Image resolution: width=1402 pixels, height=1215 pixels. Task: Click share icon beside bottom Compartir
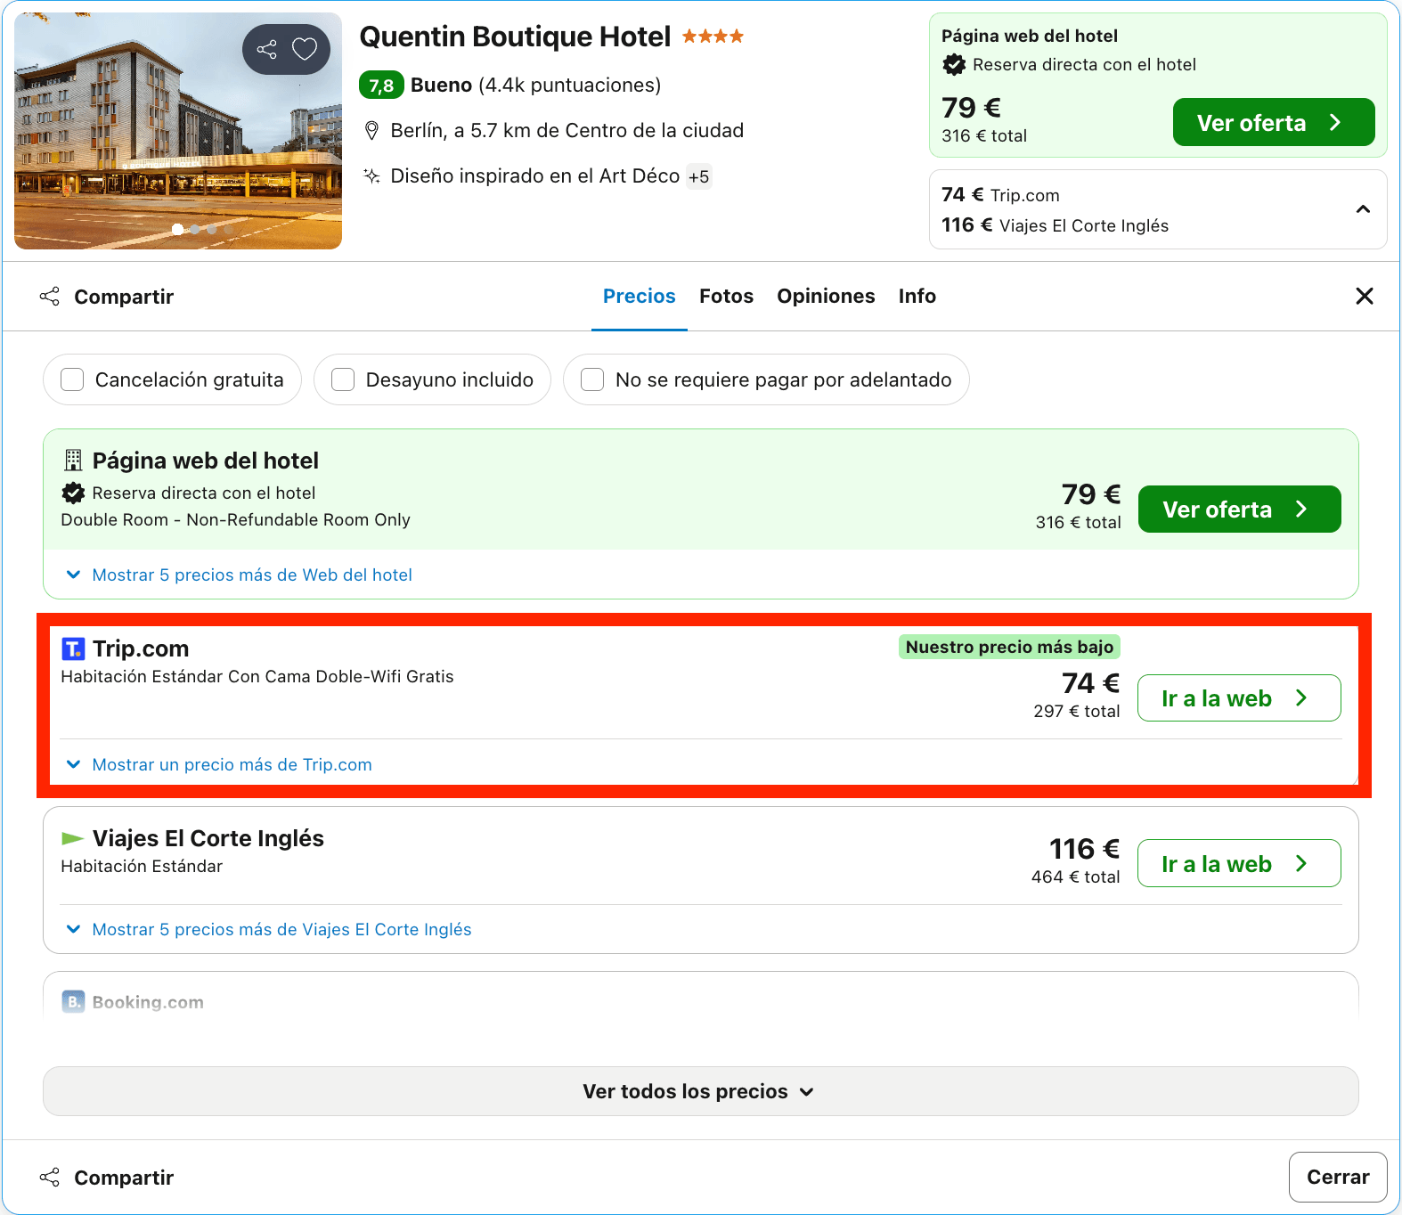click(50, 1178)
